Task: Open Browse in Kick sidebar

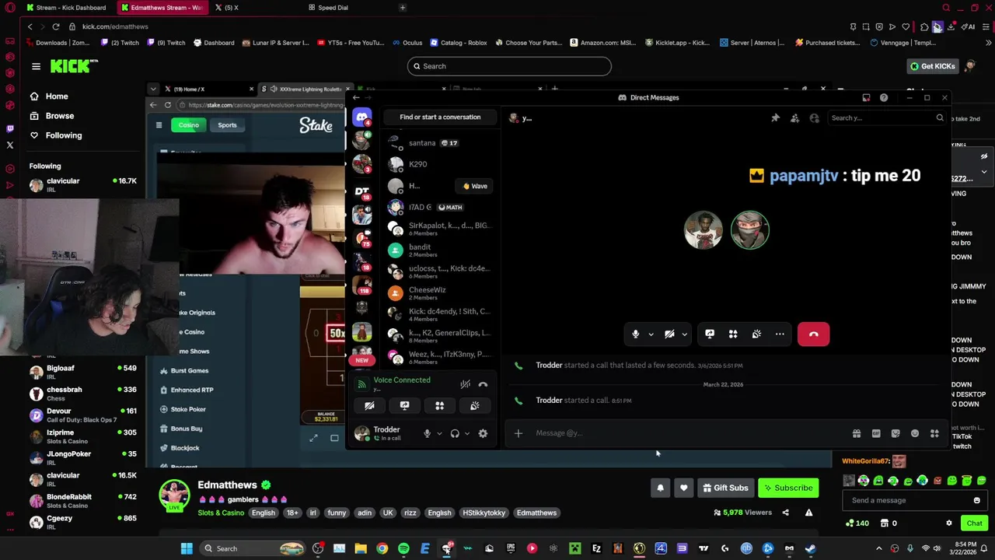Action: pyautogui.click(x=60, y=116)
